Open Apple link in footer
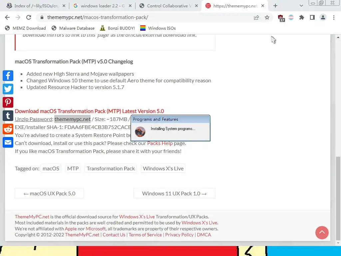Viewport: 341px width, 256px height. [x=71, y=229]
